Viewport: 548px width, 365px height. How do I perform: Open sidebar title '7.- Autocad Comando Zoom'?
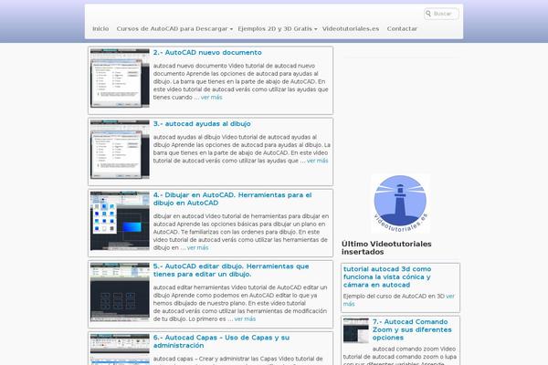point(412,329)
